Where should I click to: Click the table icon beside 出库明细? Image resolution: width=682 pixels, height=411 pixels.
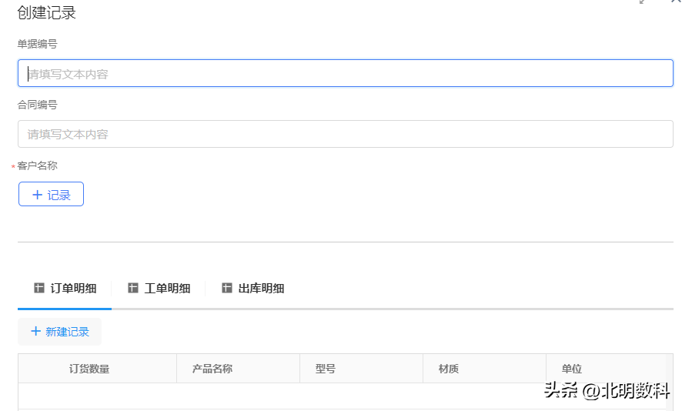click(227, 289)
